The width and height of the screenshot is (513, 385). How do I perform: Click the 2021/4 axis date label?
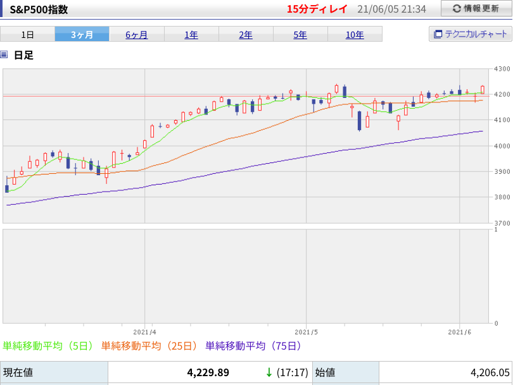144,332
